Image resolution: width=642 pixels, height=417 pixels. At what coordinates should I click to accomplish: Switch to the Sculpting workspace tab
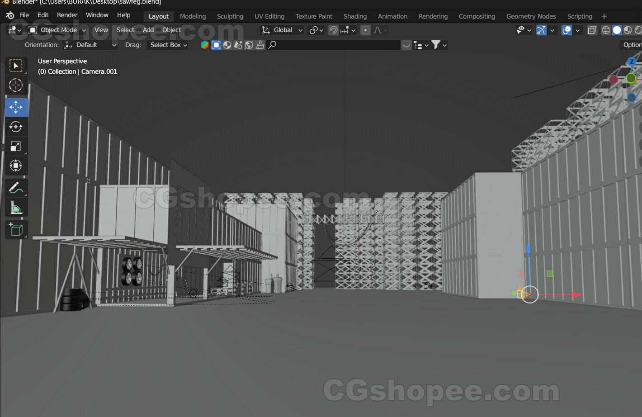[230, 16]
